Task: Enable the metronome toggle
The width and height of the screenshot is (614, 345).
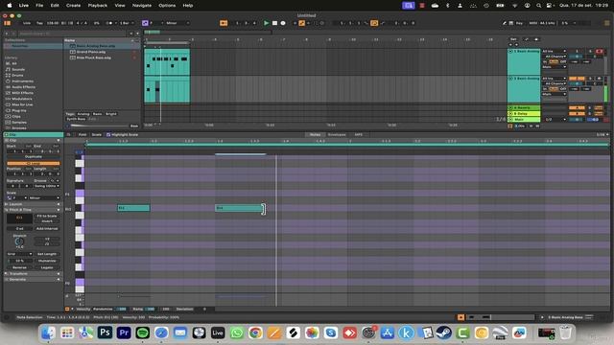Action: pyautogui.click(x=110, y=23)
